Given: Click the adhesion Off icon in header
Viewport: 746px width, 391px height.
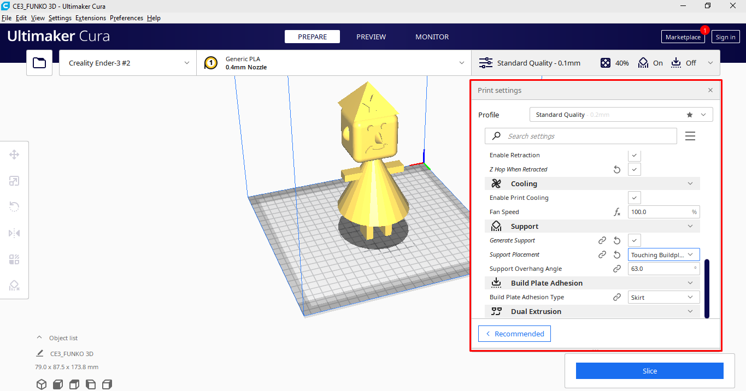Looking at the screenshot, I should click(676, 63).
